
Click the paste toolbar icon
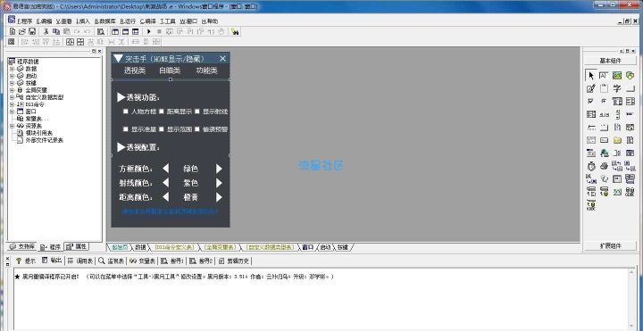click(66, 31)
